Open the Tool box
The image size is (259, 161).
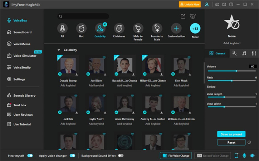click(16, 105)
